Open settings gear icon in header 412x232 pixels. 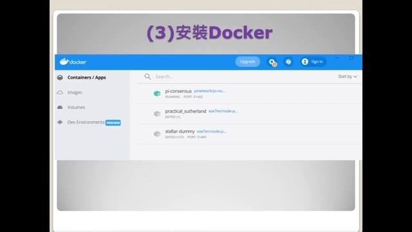272,62
